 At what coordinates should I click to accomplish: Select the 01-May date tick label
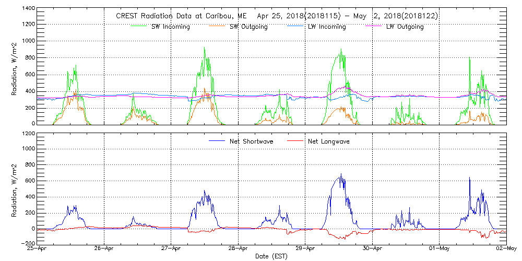pos(439,249)
